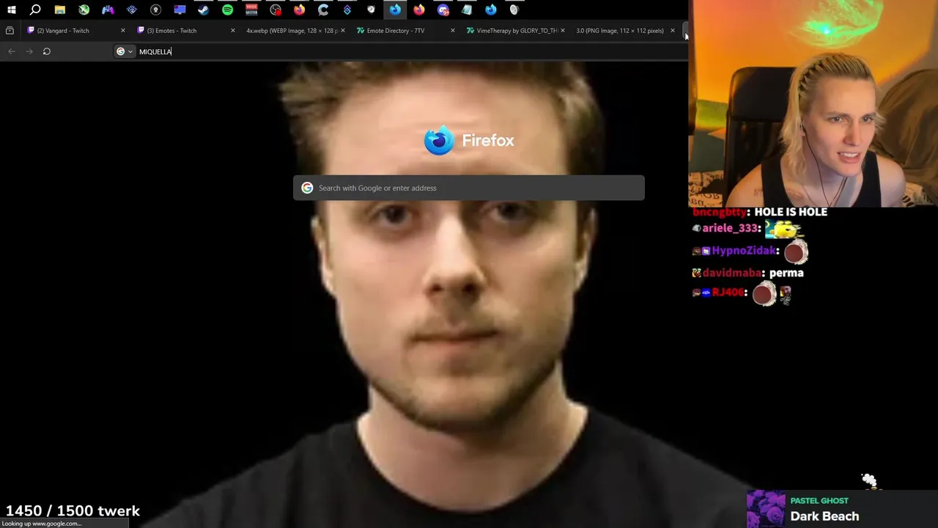
Task: Open Firefox tab list view button
Action: (10, 31)
